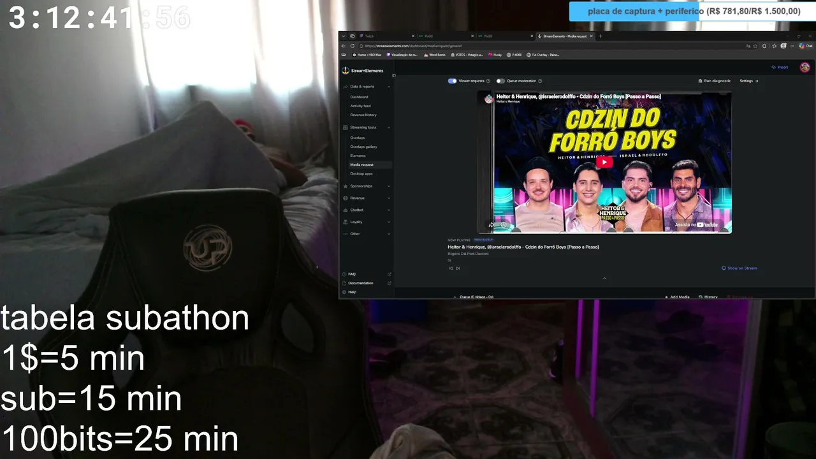This screenshot has width=816, height=459.
Task: Open the Home HBO Max bookmark
Action: pyautogui.click(x=367, y=55)
